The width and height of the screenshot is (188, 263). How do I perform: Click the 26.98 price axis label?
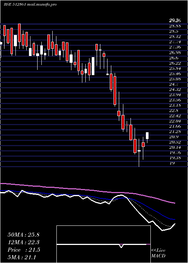[175, 53]
